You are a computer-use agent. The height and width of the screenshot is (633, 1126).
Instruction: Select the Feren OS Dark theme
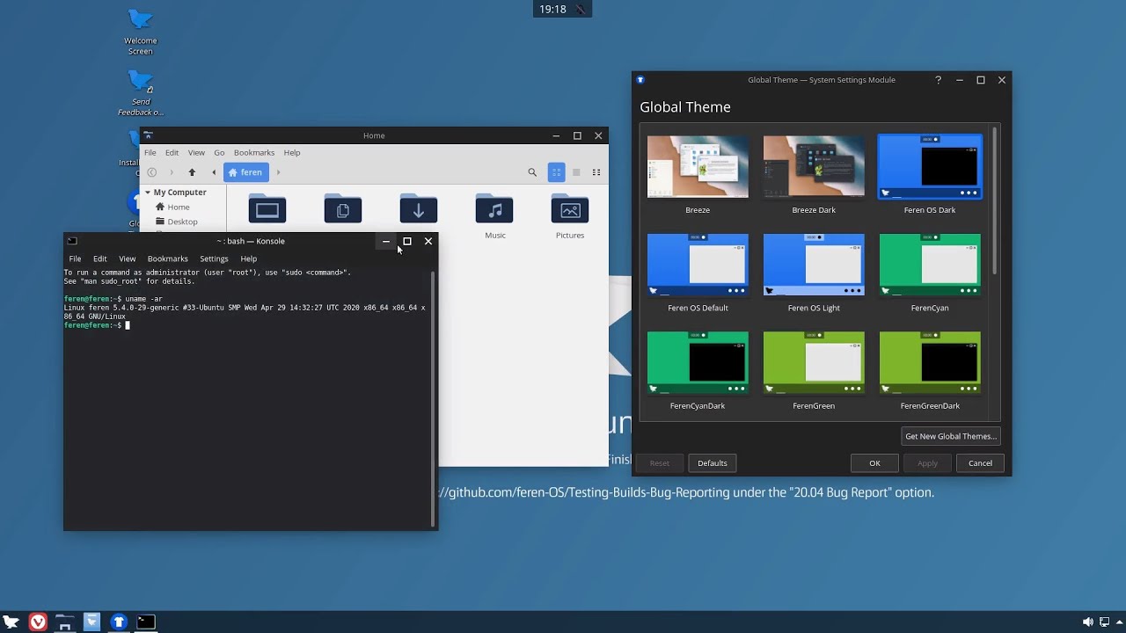tap(930, 174)
